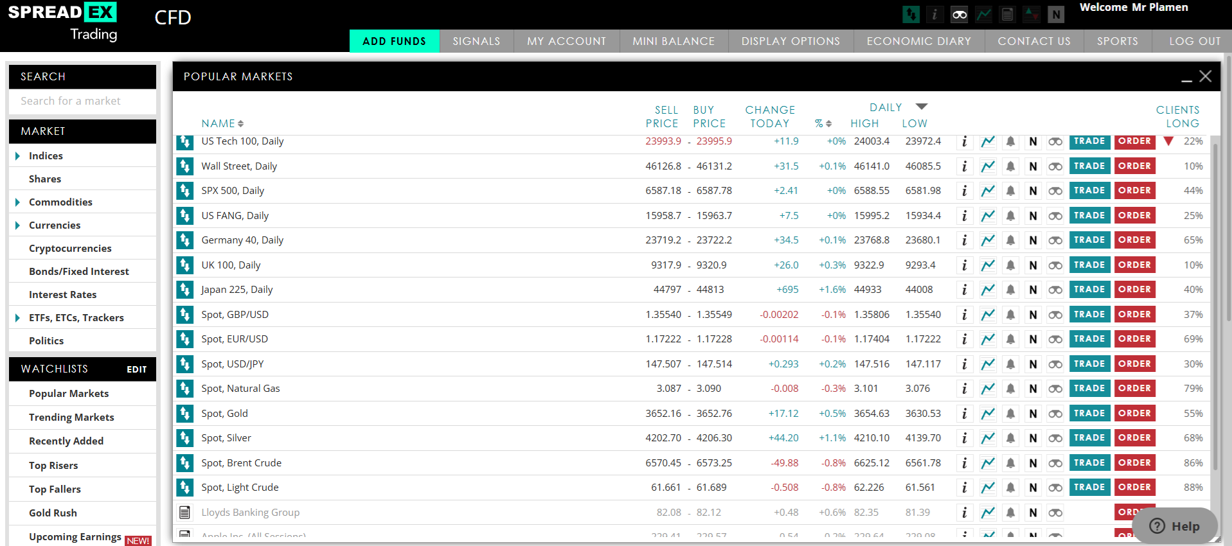The image size is (1232, 546).
Task: Toggle watchlist binoculars for Wall Street, Daily
Action: click(x=1055, y=166)
